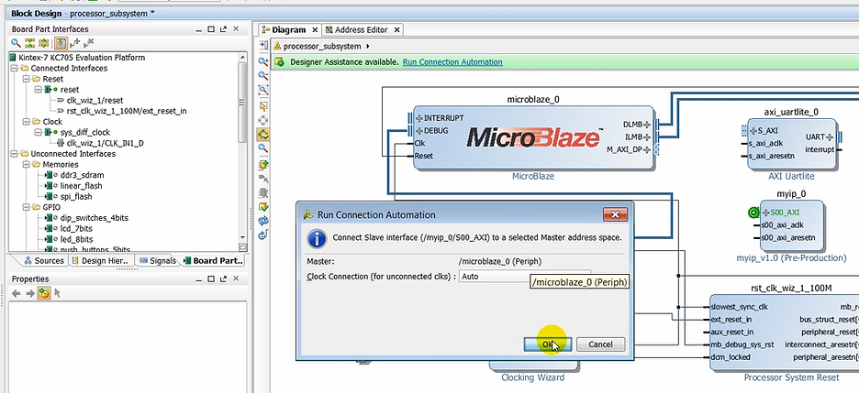Click the back arrow in Properties panel
Image resolution: width=859 pixels, height=393 pixels.
coord(17,292)
